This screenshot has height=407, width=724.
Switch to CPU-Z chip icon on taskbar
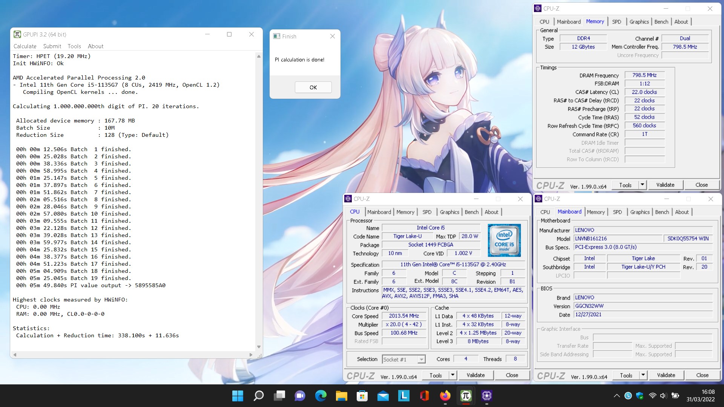487,396
